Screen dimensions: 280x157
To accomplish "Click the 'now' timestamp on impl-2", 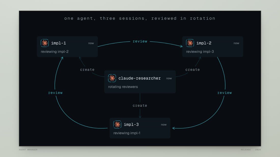I will tap(236, 43).
